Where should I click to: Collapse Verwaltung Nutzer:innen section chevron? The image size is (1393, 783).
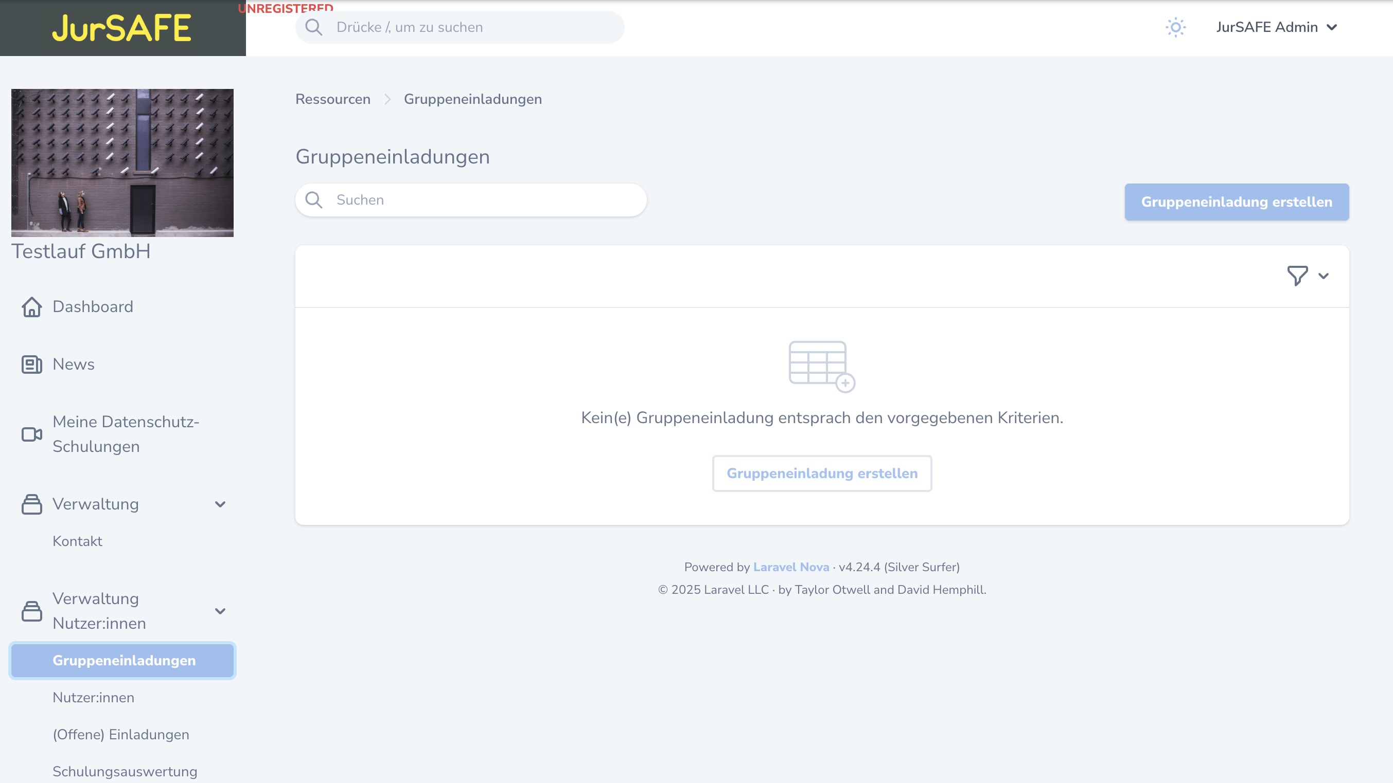(x=220, y=611)
